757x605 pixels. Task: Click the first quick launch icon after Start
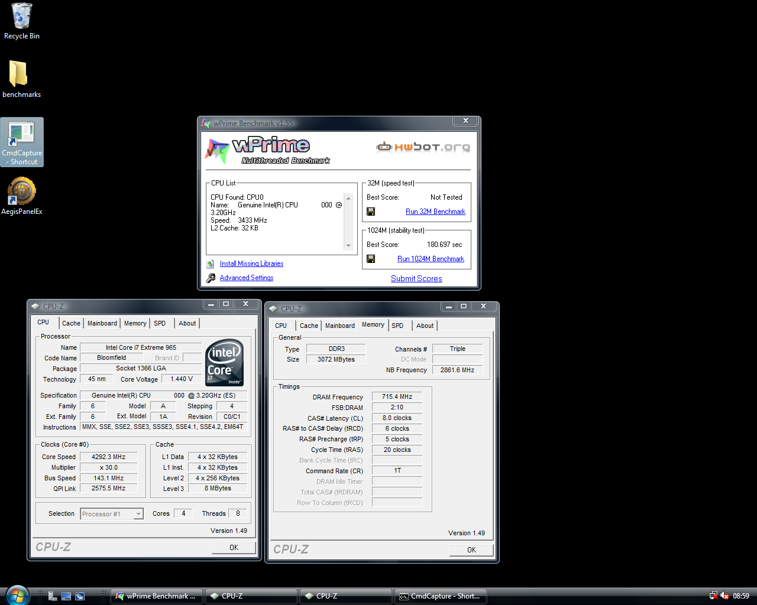[x=53, y=596]
